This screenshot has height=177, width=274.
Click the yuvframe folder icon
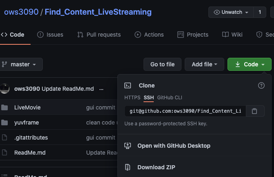tap(4, 122)
